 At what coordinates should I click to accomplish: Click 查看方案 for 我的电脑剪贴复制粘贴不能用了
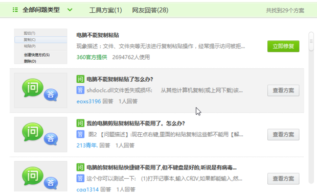283,134
